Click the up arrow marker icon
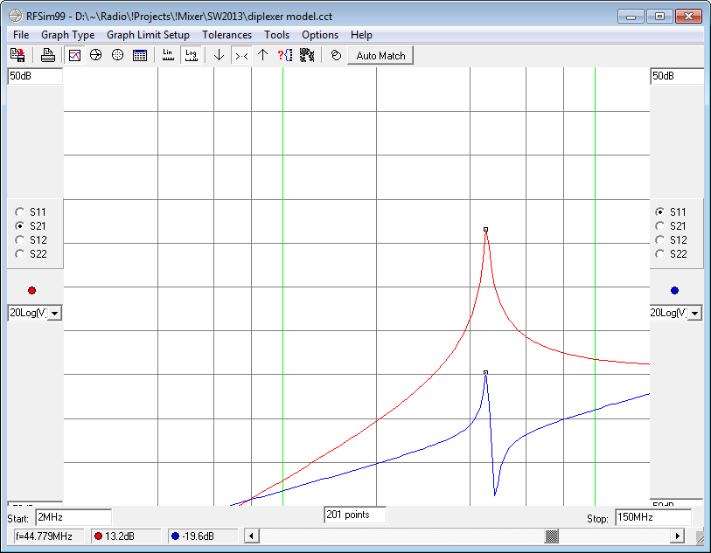The height and width of the screenshot is (553, 711). 262,55
